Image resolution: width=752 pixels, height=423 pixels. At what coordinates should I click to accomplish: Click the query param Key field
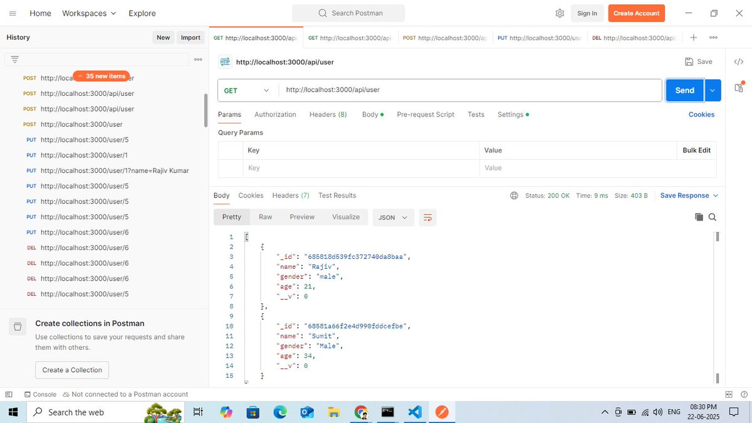(x=360, y=168)
